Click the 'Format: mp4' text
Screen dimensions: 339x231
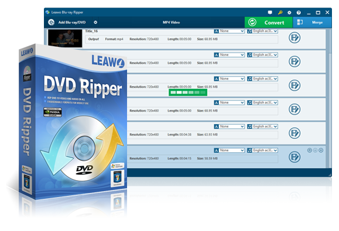114,39
